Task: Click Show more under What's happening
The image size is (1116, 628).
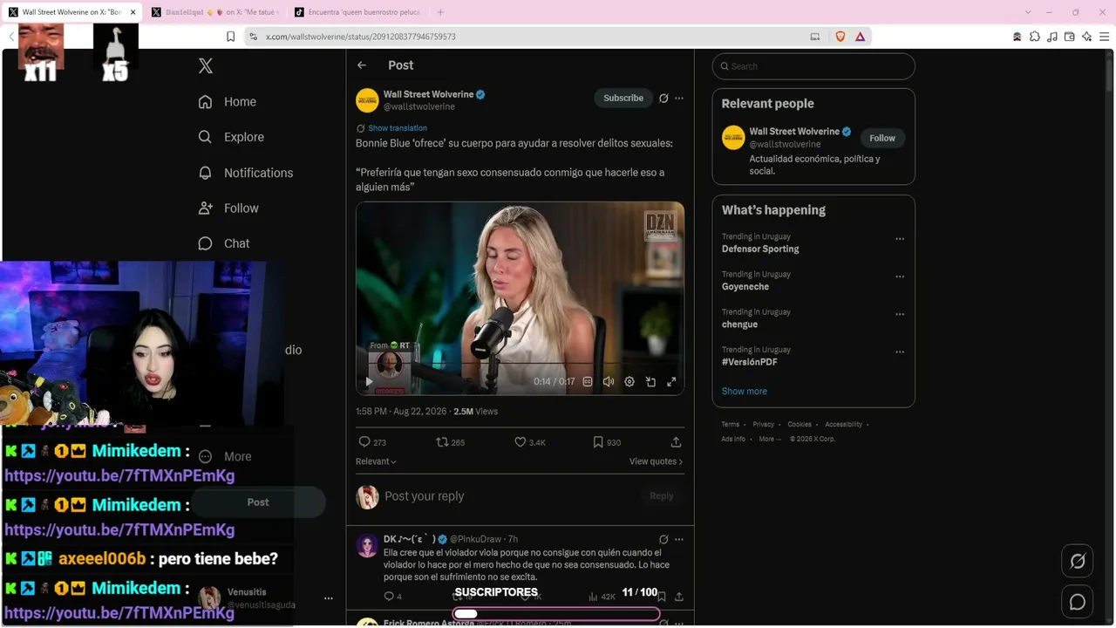Action: pyautogui.click(x=745, y=392)
